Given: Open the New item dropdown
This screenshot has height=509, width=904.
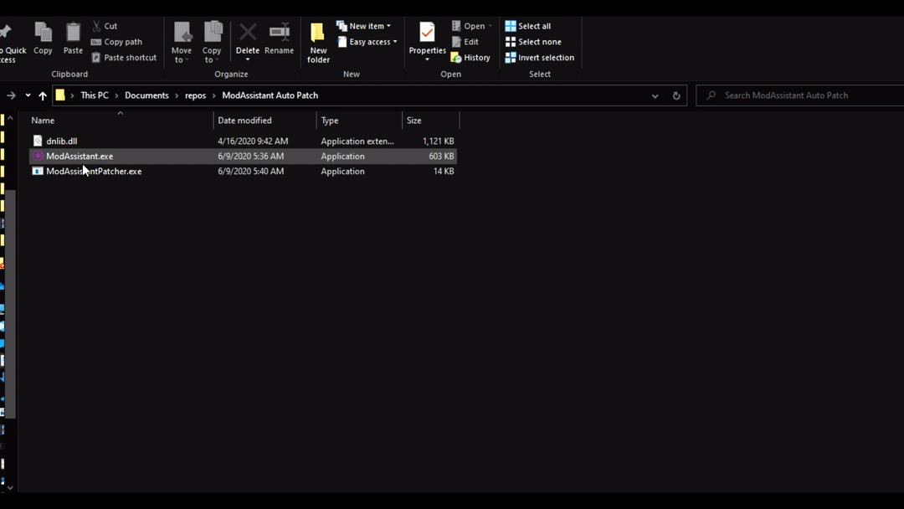Looking at the screenshot, I should pyautogui.click(x=364, y=26).
